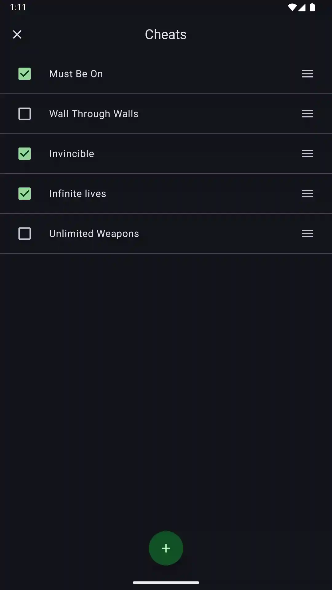Tap the Unlimited Weapons text label
Screen dimensions: 332x590
[94, 234]
